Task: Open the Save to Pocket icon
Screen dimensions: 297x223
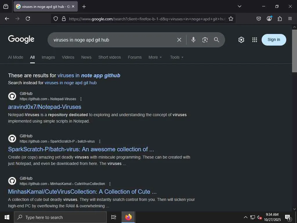Action: [258, 19]
